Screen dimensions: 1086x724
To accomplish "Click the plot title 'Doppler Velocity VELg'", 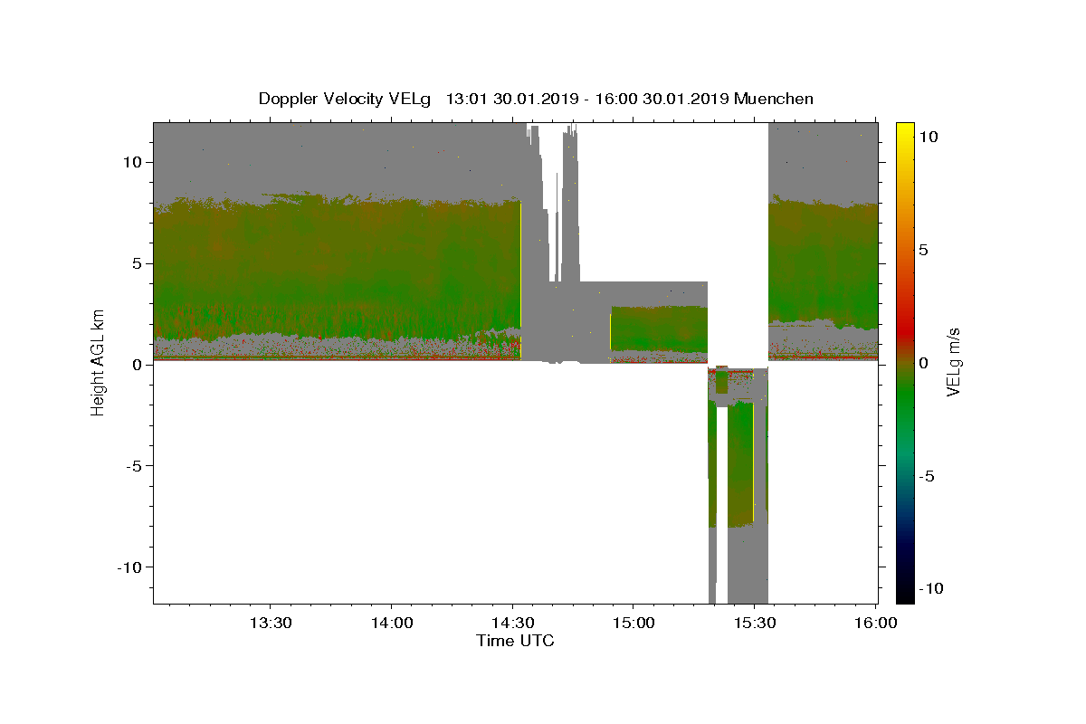I will (346, 99).
